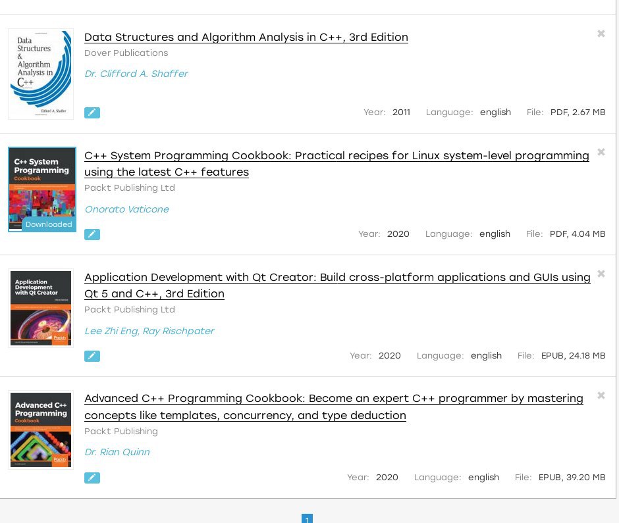Click the edit pencil icon for Data Structures book
619x523 pixels.
(x=92, y=112)
